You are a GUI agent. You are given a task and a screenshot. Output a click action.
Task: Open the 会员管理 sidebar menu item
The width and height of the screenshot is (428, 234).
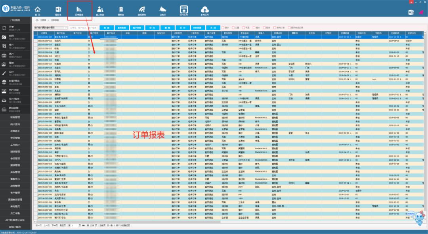pyautogui.click(x=15, y=158)
